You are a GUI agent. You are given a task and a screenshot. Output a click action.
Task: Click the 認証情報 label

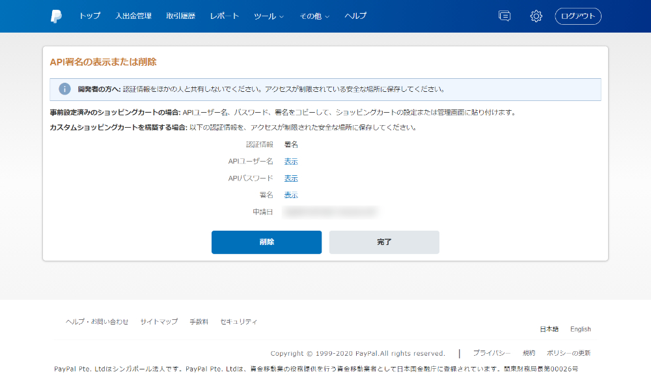point(260,145)
